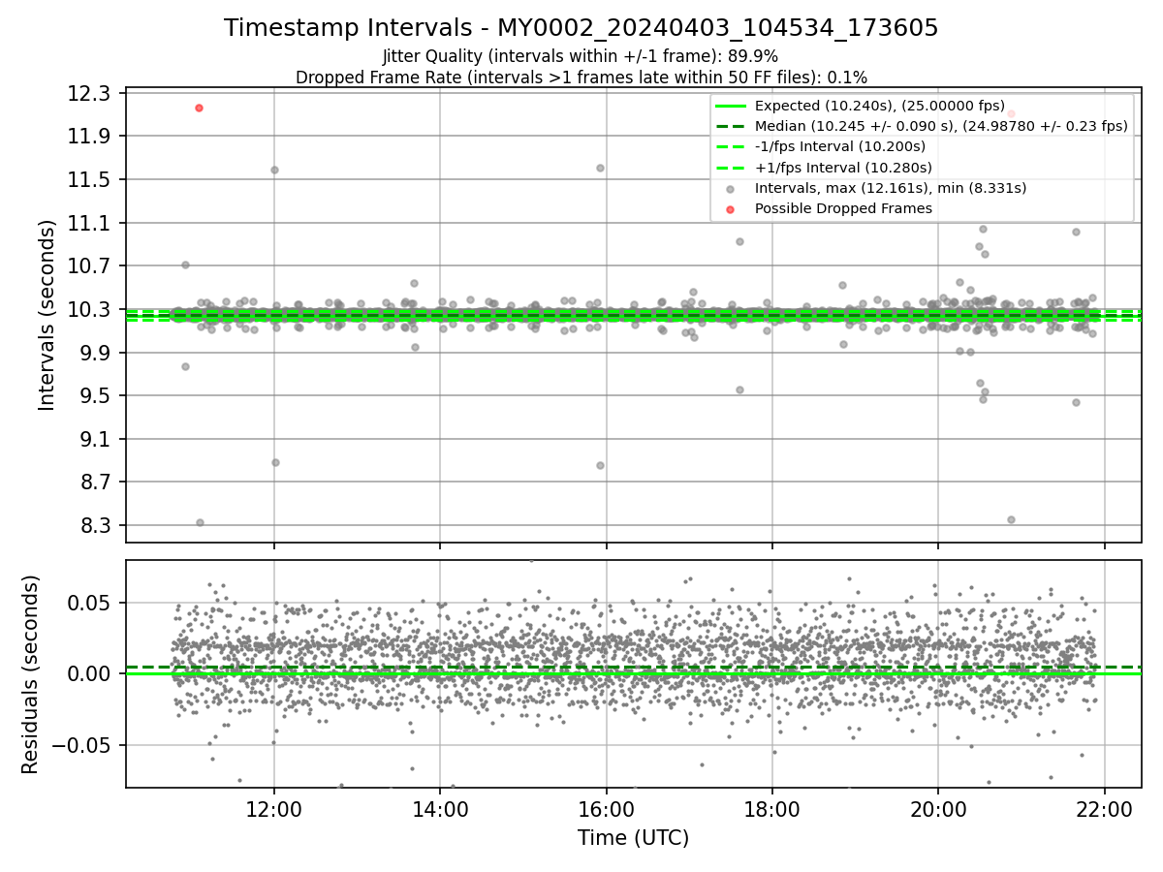Click the solid green line sample beside "Expected"
Screen dimensions: 1163x872
click(x=731, y=107)
